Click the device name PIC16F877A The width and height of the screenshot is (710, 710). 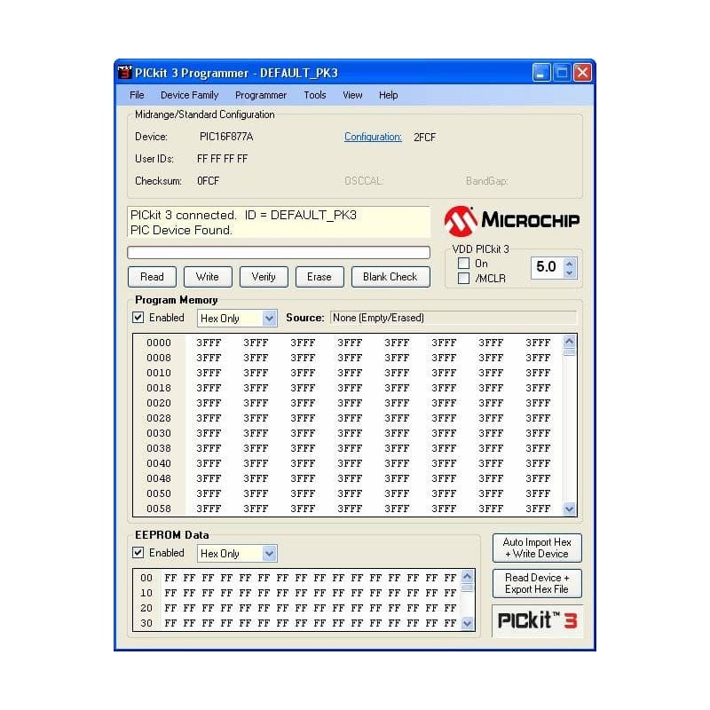pos(226,137)
